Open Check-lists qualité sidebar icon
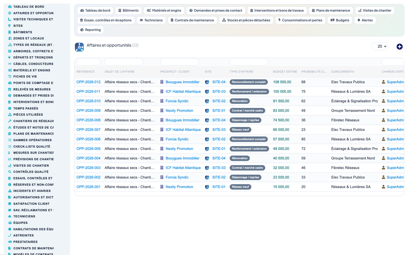 [10, 146]
